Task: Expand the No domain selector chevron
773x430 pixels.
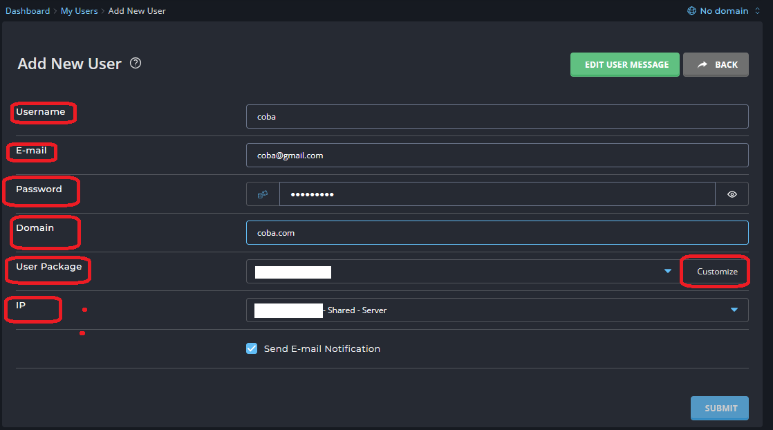Action: point(757,11)
